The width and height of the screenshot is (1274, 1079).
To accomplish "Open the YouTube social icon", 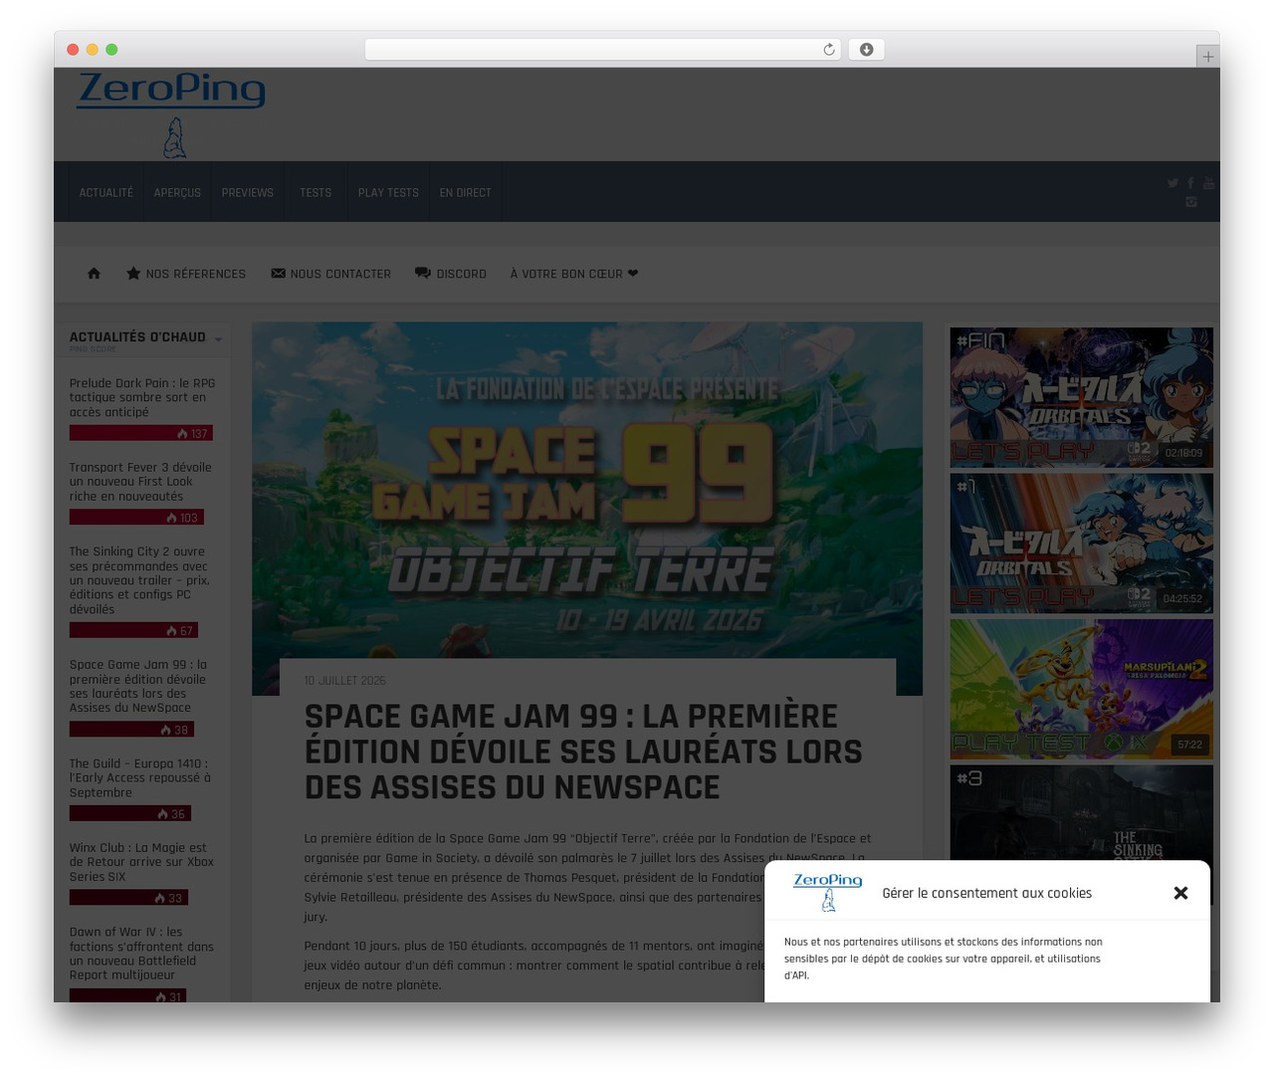I will [1208, 183].
